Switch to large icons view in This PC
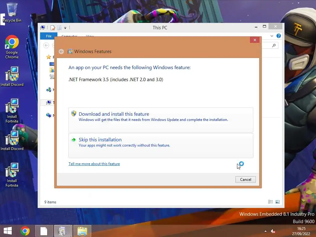 point(277,202)
